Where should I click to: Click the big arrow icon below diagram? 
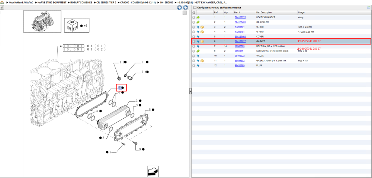(x=153, y=171)
